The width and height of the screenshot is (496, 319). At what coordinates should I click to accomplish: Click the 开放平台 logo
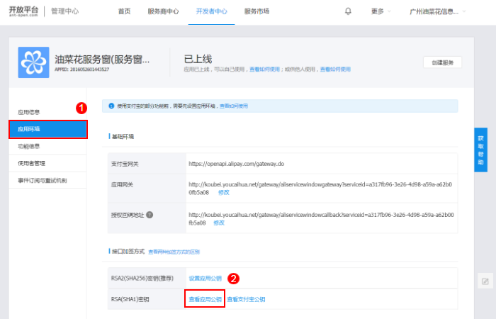23,11
